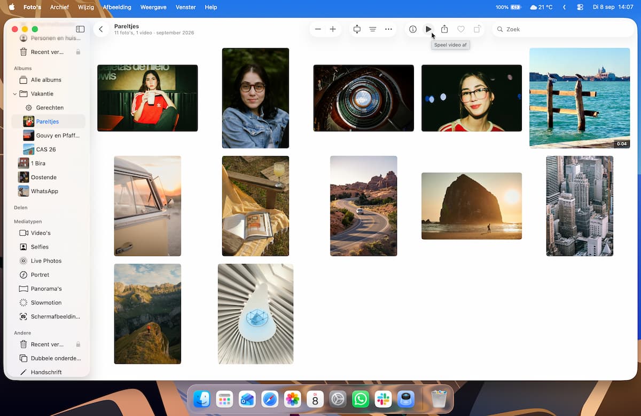641x416 pixels.
Task: Open the filter options icon
Action: [373, 29]
